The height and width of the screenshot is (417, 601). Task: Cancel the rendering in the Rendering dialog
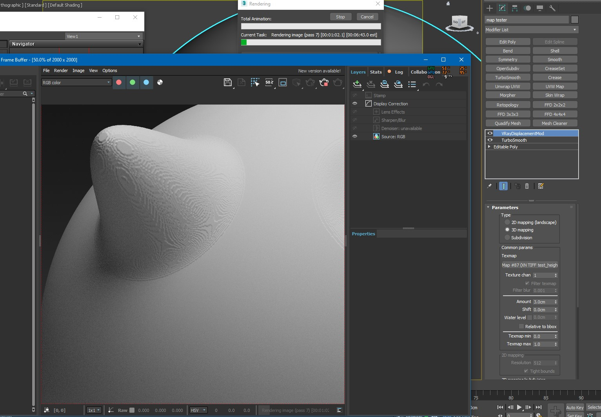point(367,17)
